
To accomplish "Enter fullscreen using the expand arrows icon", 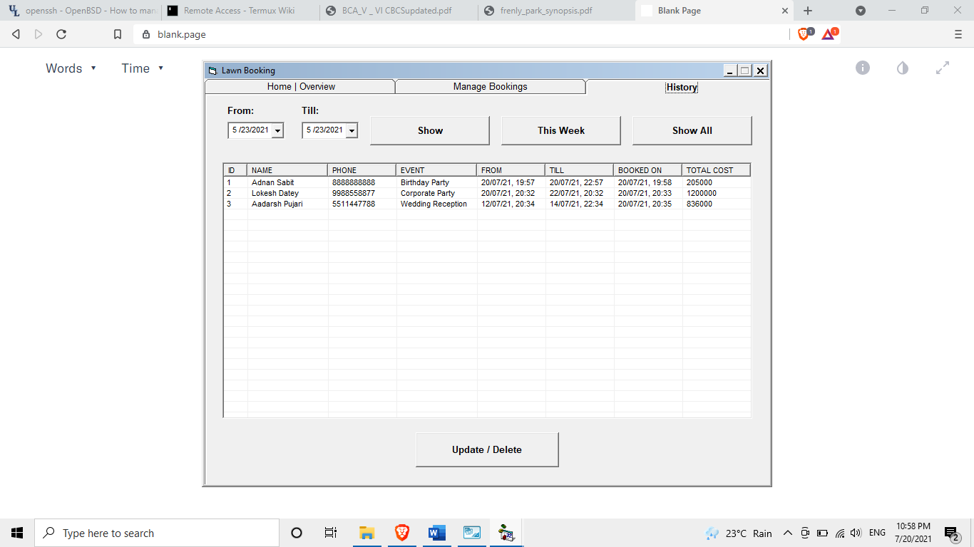I will [x=943, y=68].
